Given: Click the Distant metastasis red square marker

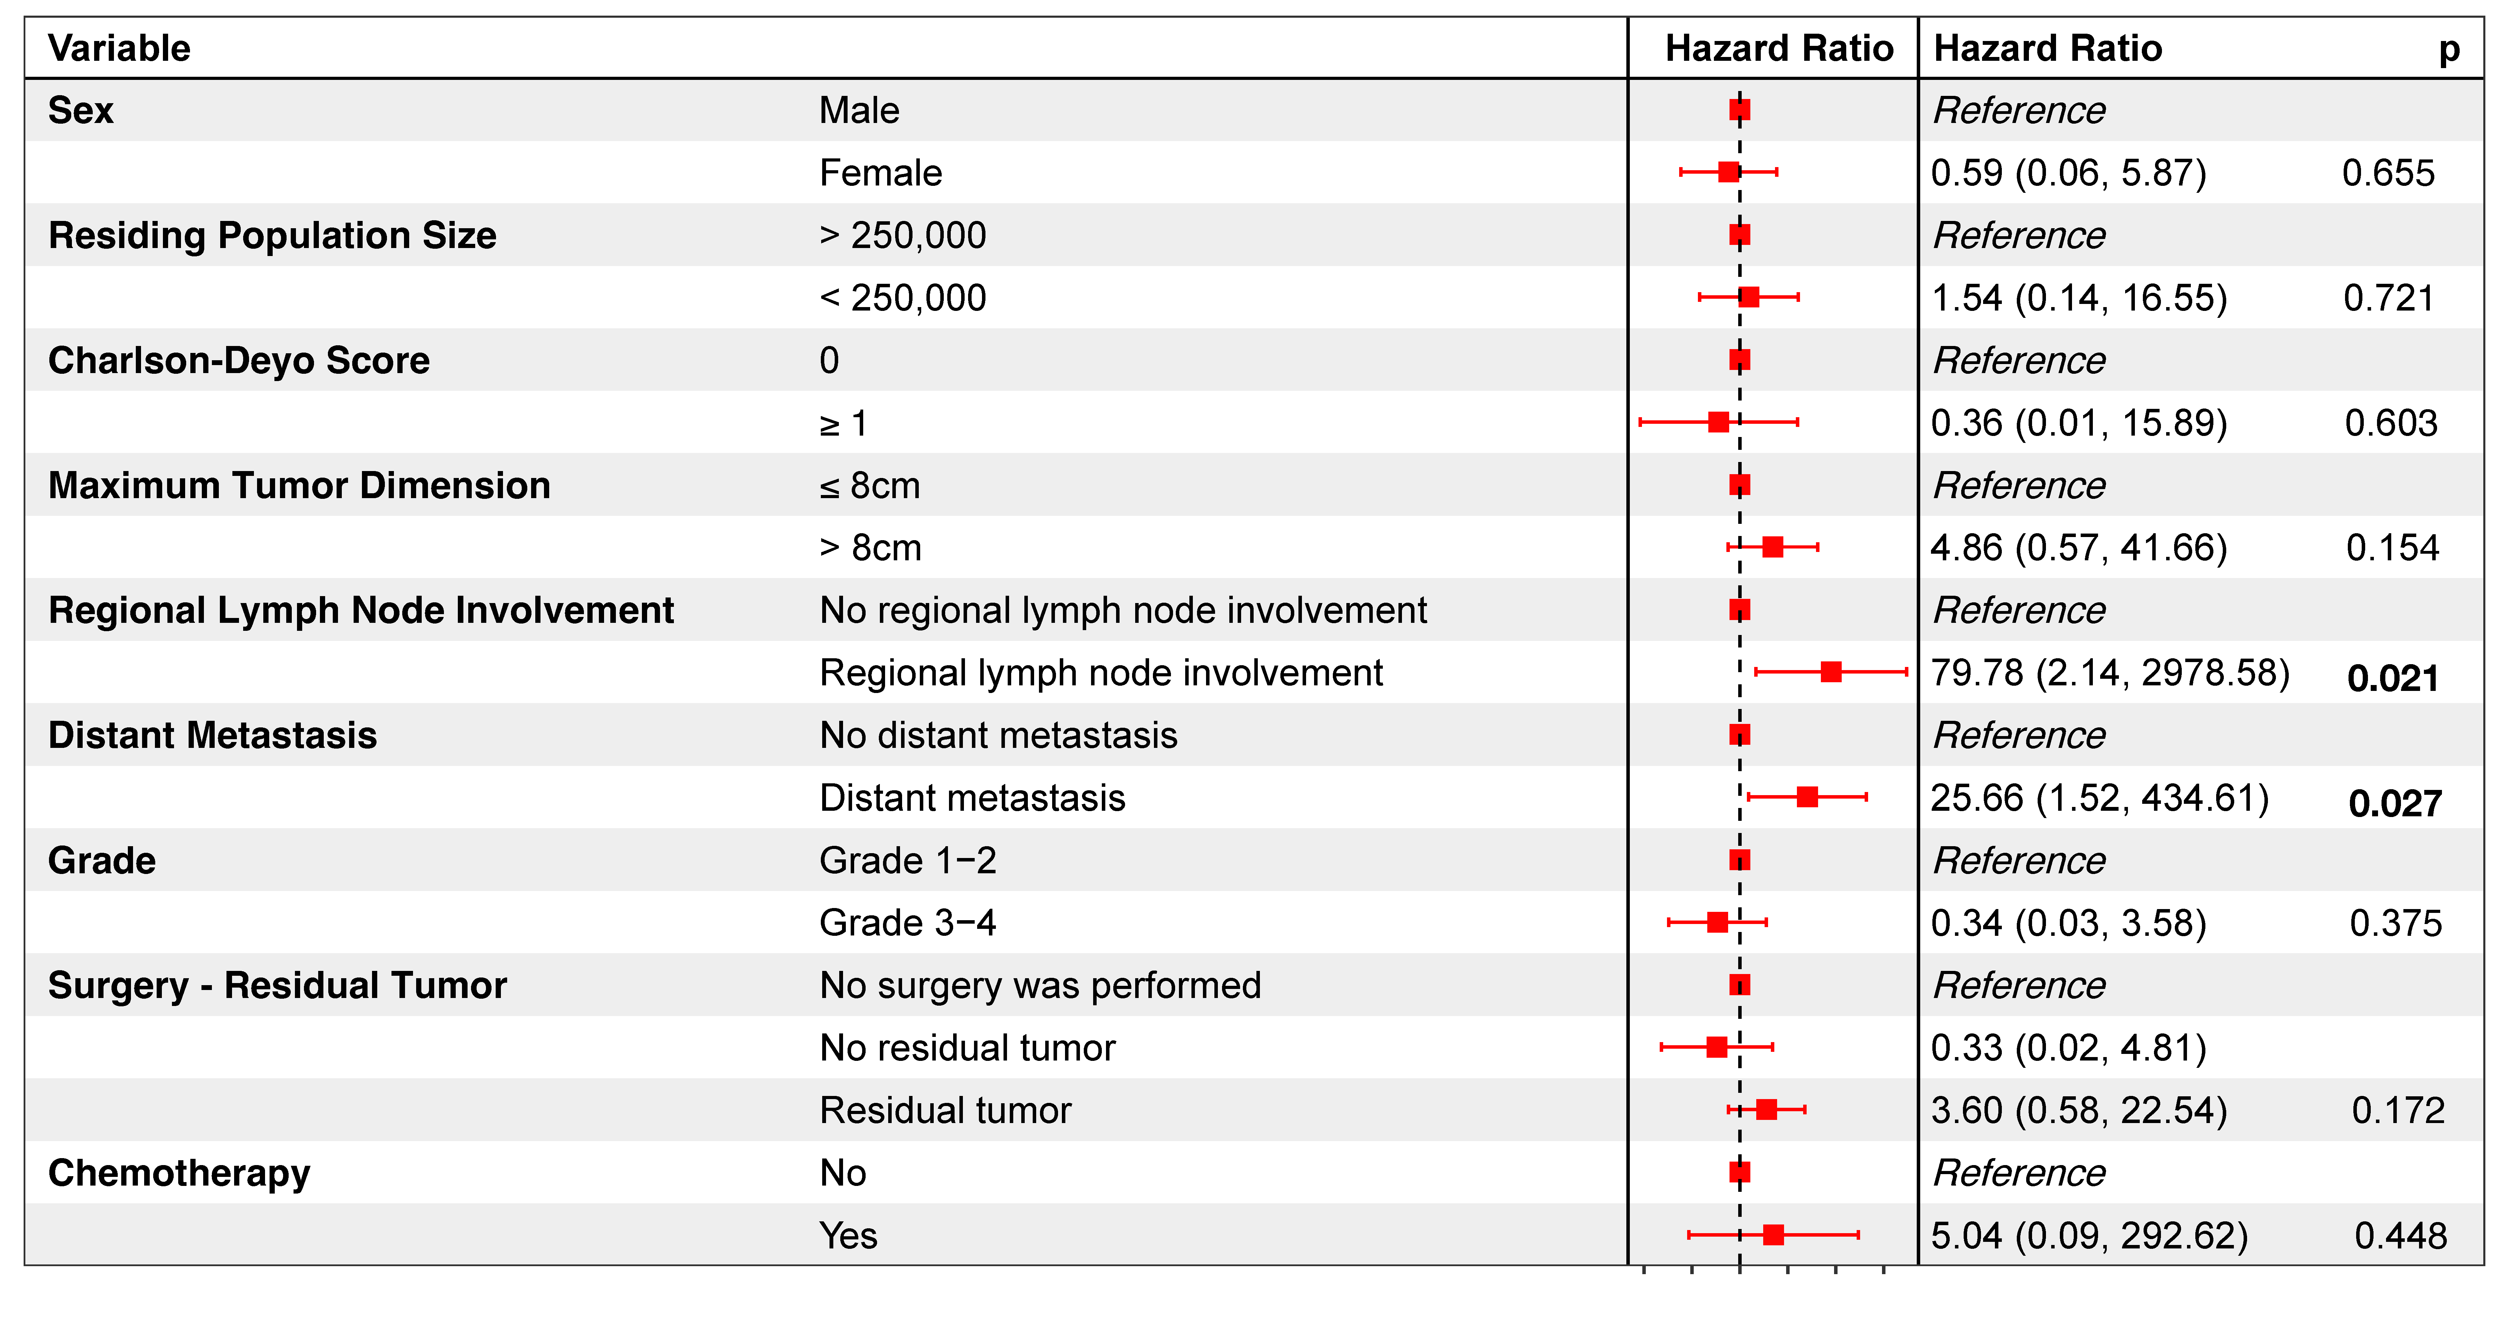Looking at the screenshot, I should coord(1807,797).
